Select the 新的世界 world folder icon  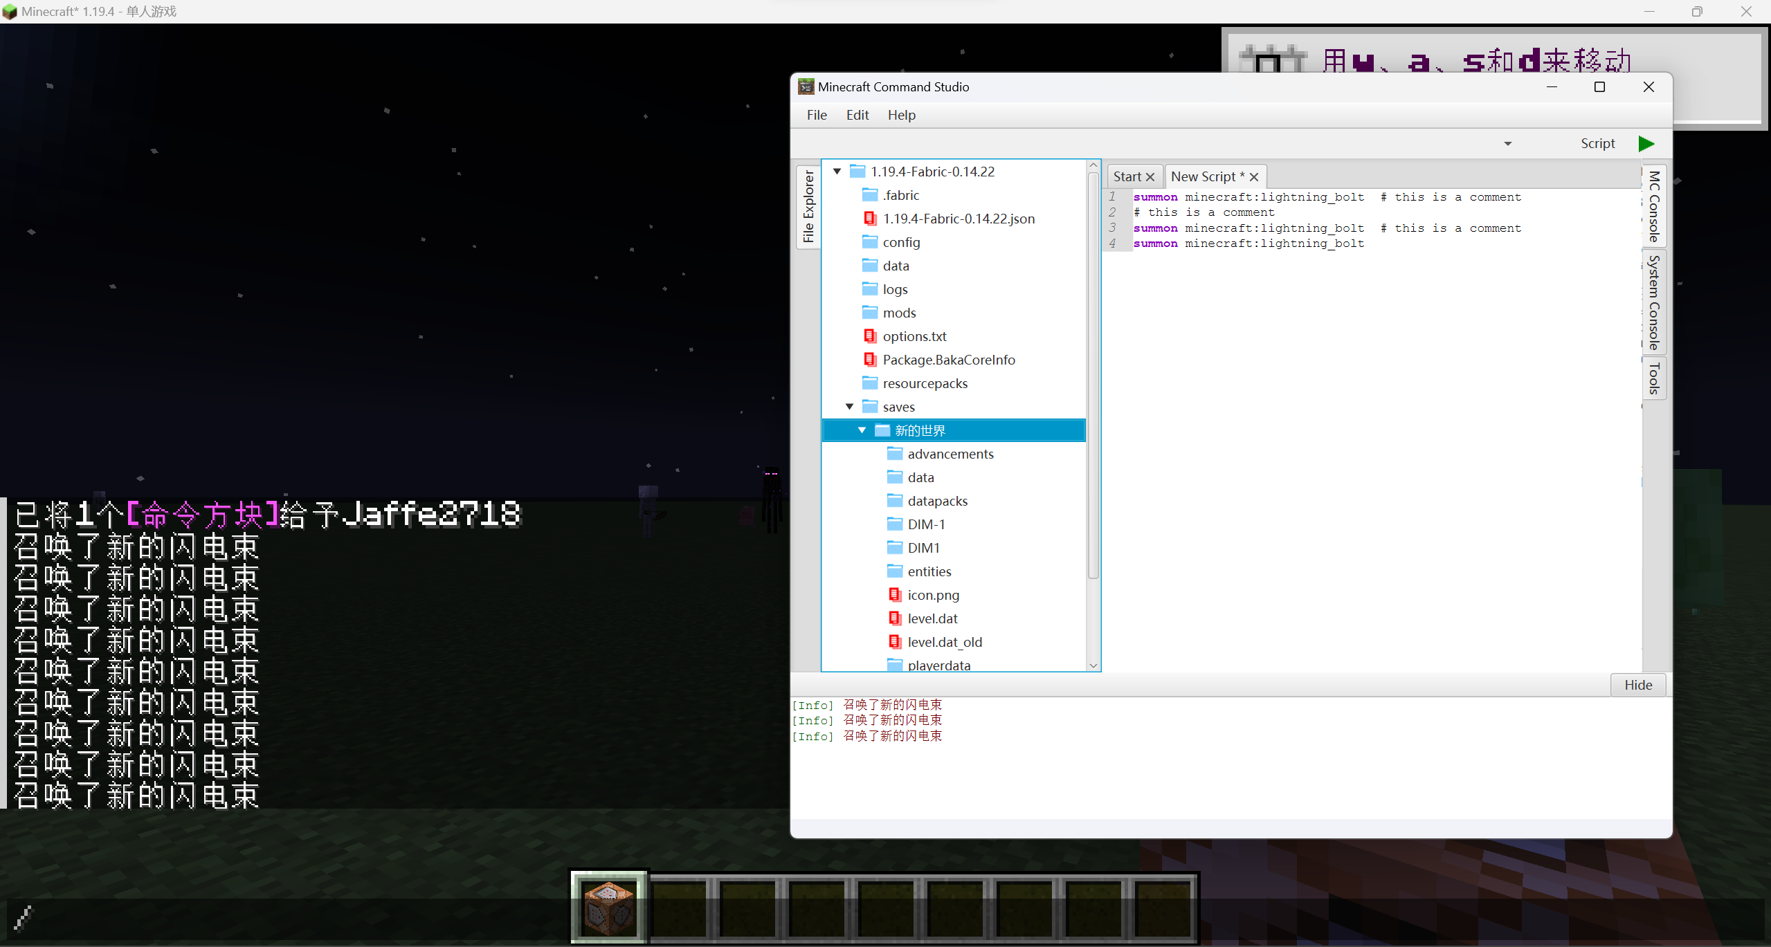(882, 430)
